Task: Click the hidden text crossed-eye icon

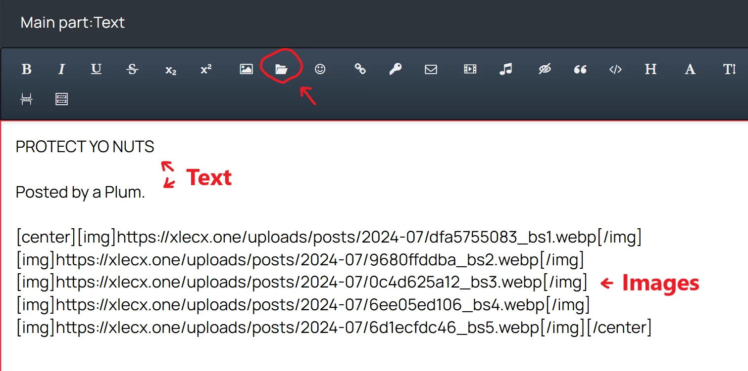Action: pyautogui.click(x=545, y=70)
